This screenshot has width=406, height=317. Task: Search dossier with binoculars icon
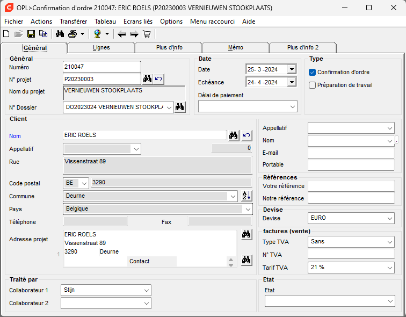pyautogui.click(x=180, y=107)
